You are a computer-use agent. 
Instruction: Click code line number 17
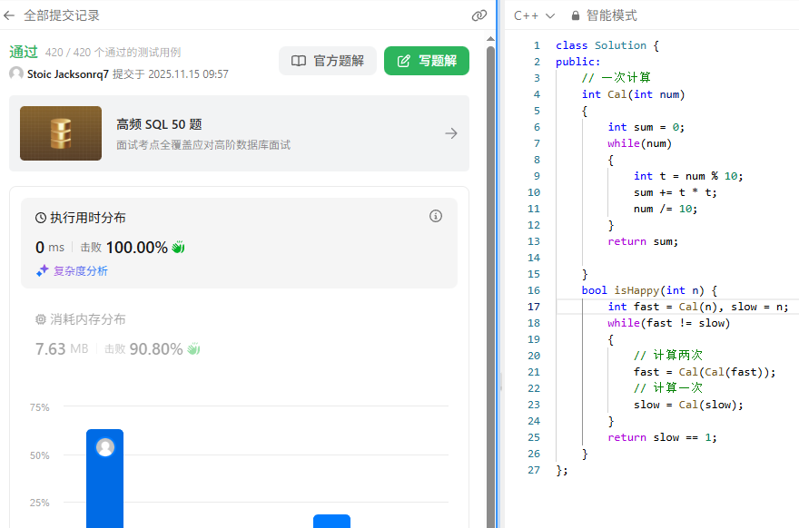(534, 307)
